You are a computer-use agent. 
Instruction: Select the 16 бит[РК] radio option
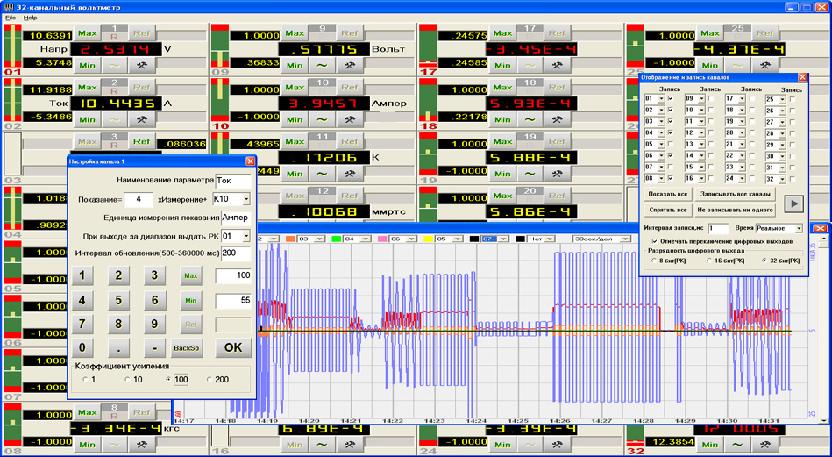tap(709, 261)
